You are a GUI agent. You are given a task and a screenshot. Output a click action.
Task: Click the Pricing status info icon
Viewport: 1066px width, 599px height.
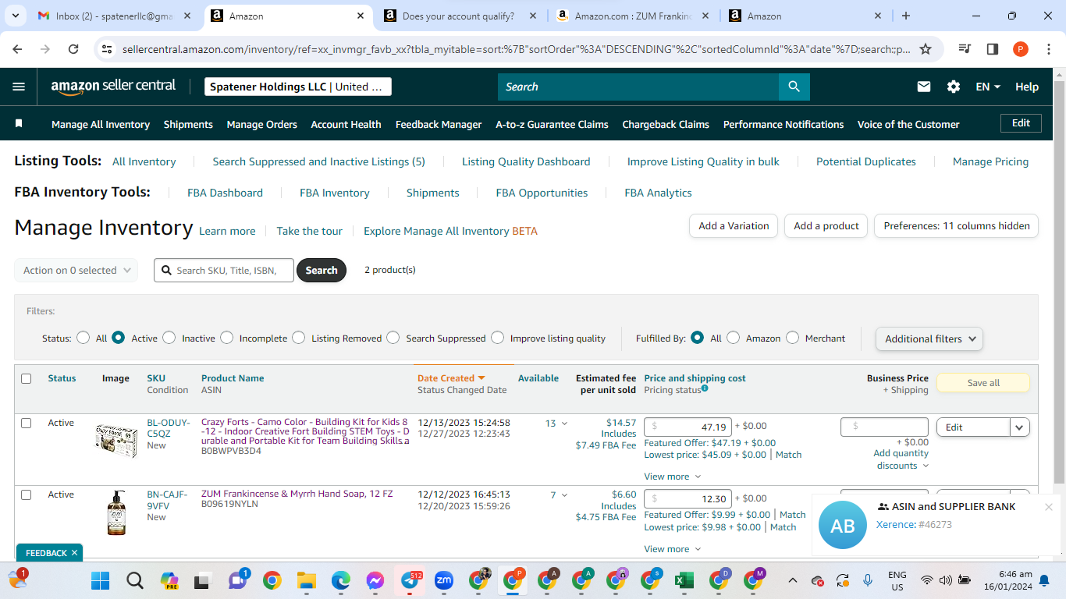click(705, 388)
